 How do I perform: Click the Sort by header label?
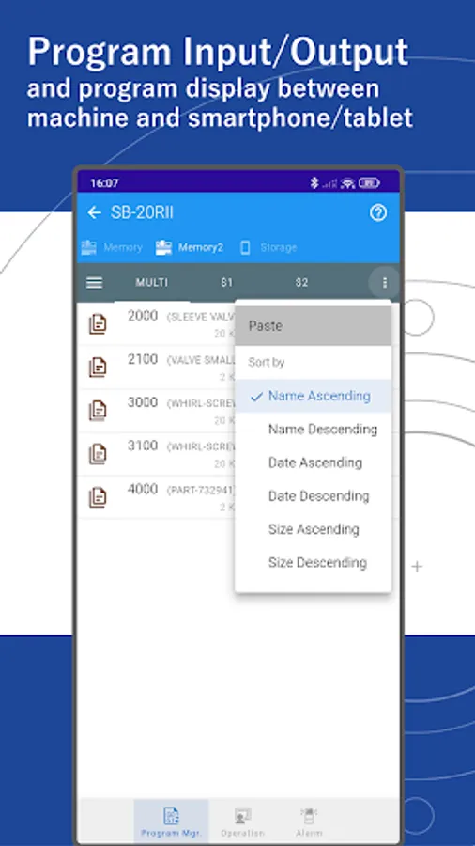[266, 363]
